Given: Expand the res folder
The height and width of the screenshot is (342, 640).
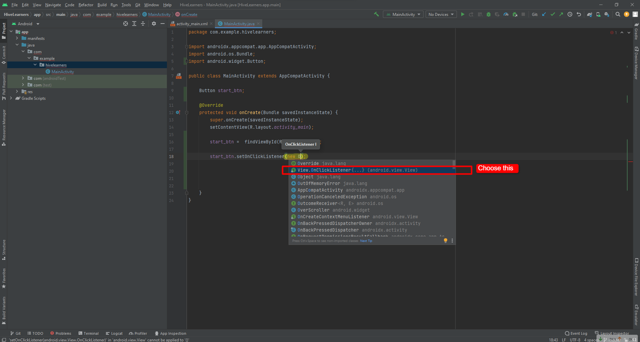Looking at the screenshot, I should click(17, 92).
